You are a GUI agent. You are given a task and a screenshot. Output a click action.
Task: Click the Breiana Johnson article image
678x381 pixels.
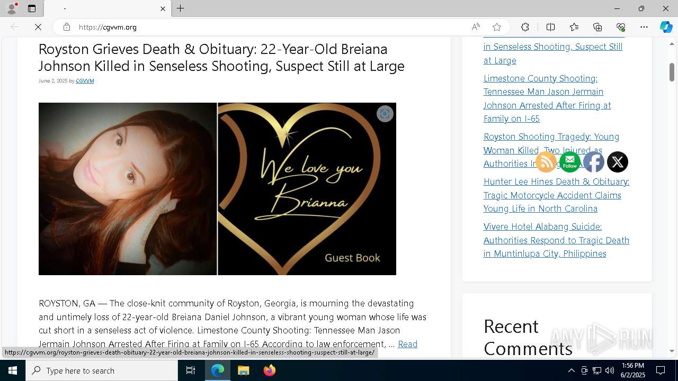[217, 189]
